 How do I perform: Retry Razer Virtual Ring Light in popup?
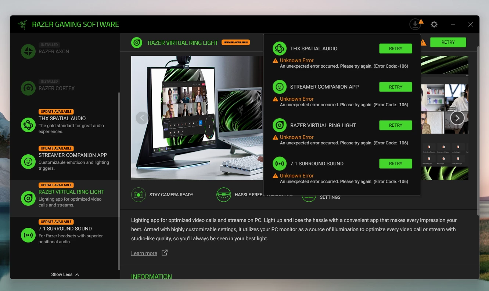396,125
